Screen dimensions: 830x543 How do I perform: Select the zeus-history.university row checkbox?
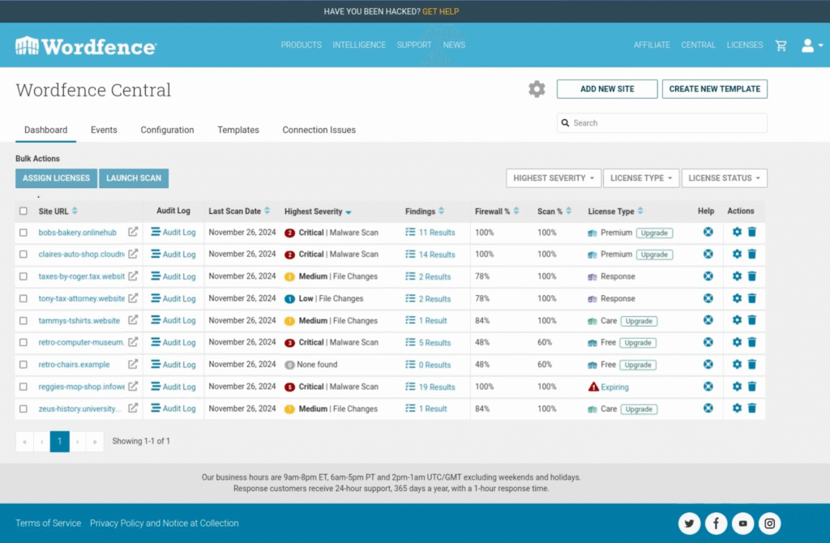pos(24,408)
